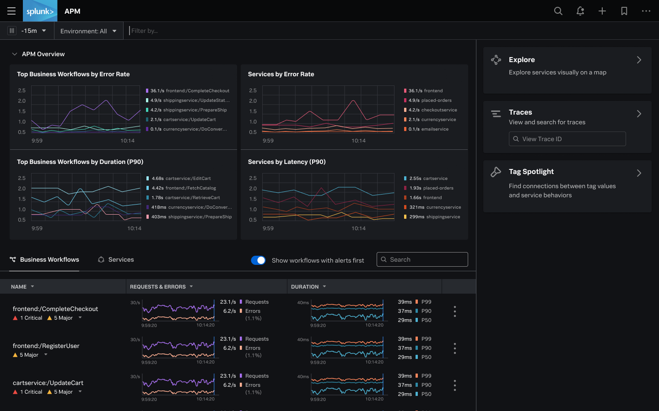Screen dimensions: 659x411
Task: Select the Tag Spotlight wrench icon
Action: click(496, 172)
